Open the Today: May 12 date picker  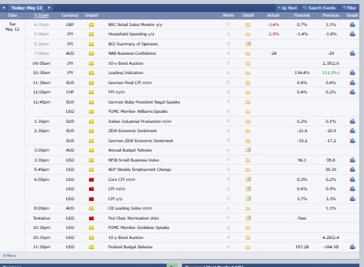coord(27,8)
